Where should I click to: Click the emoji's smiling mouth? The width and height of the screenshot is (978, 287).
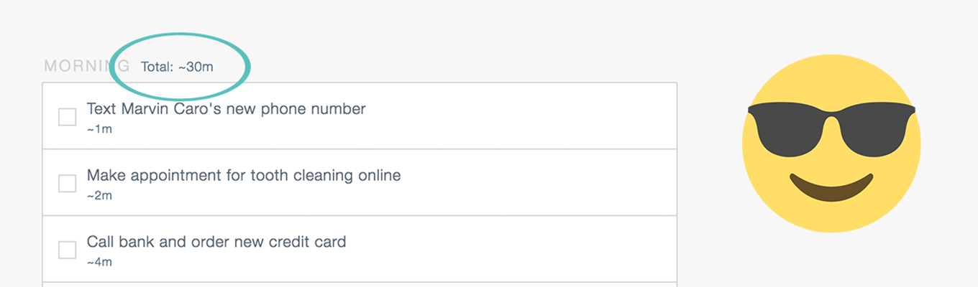831,188
